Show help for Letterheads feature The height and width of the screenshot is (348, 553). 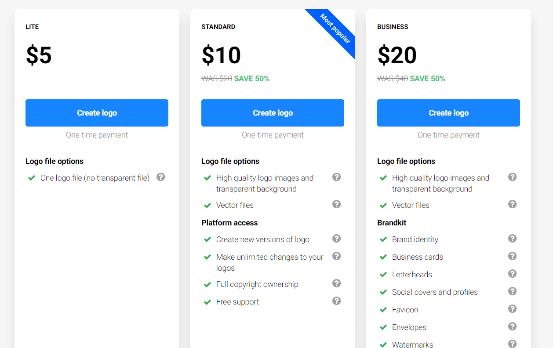(x=513, y=274)
